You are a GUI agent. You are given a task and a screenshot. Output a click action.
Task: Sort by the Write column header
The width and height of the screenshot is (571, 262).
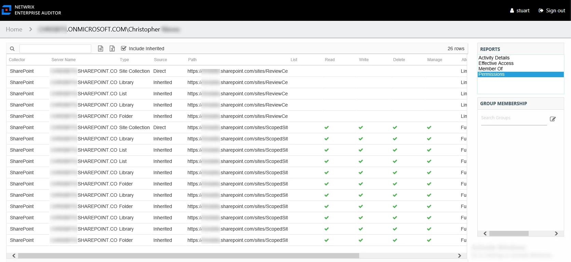click(x=364, y=60)
